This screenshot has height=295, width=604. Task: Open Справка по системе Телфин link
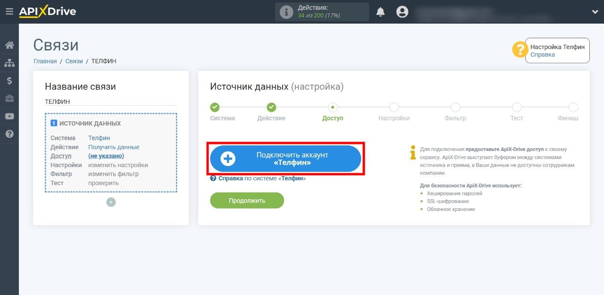point(258,178)
